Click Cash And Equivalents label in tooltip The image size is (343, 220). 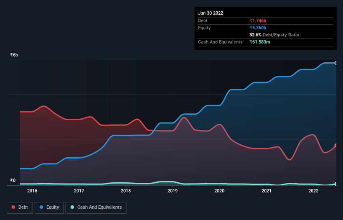click(x=220, y=42)
